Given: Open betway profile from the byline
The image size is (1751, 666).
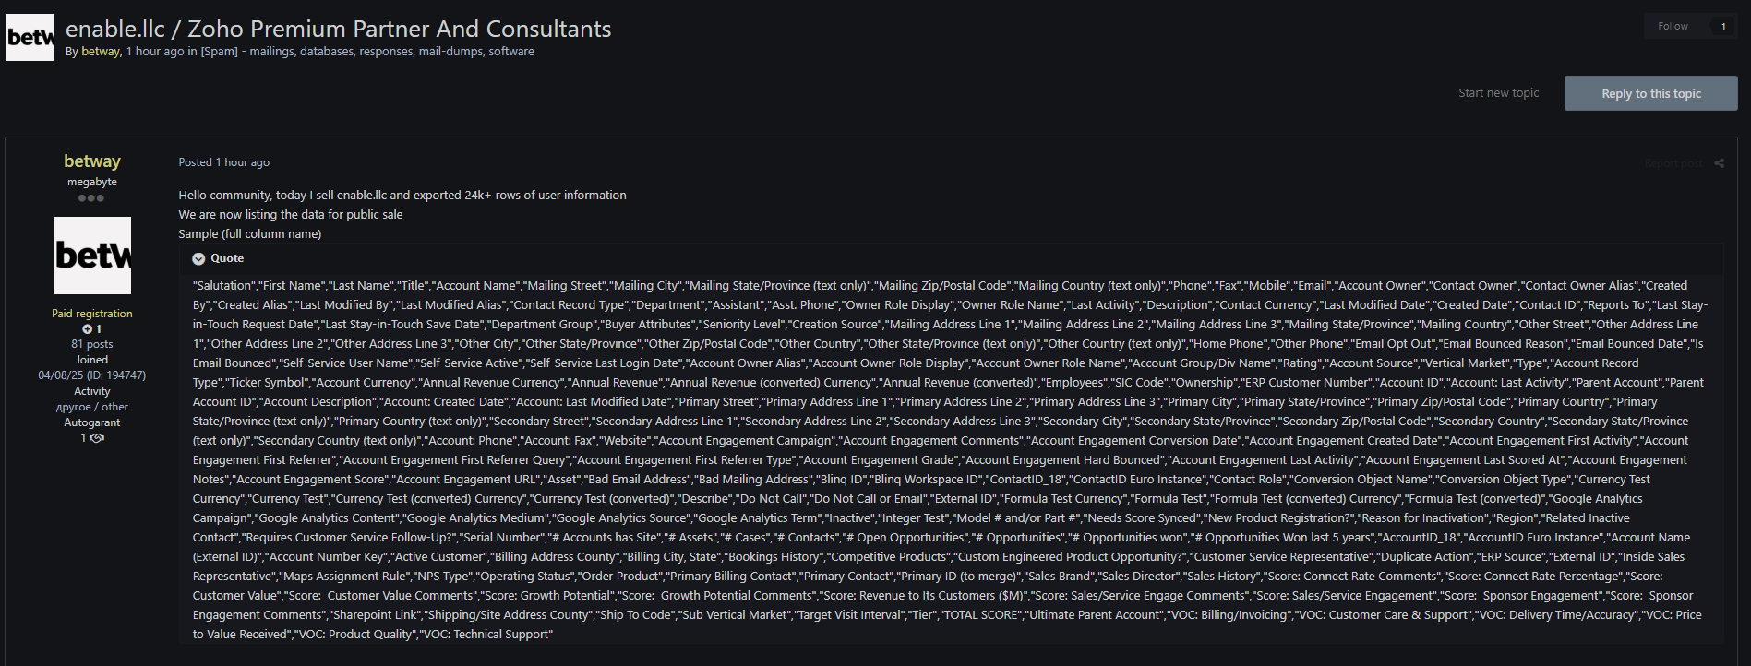Looking at the screenshot, I should (101, 52).
